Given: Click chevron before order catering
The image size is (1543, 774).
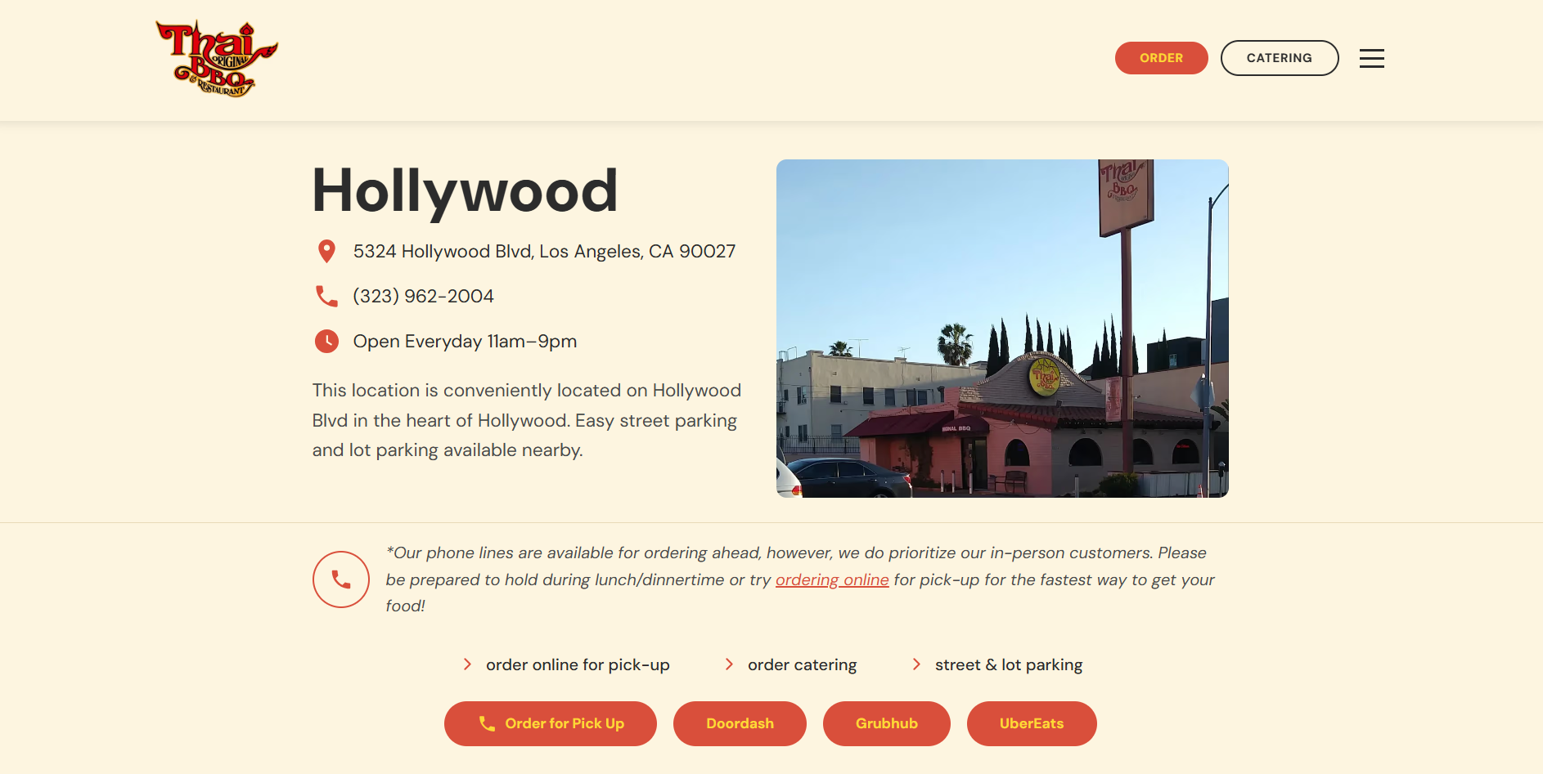Looking at the screenshot, I should (729, 664).
